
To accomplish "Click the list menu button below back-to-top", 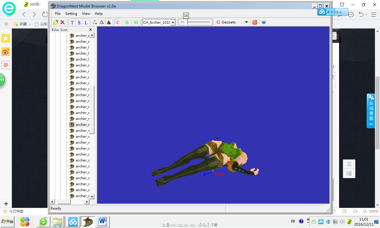I will pos(349,173).
